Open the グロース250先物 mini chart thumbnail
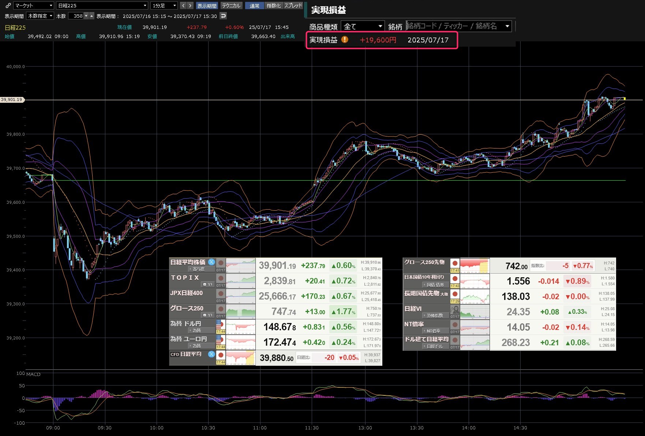The height and width of the screenshot is (436, 645). [x=475, y=266]
